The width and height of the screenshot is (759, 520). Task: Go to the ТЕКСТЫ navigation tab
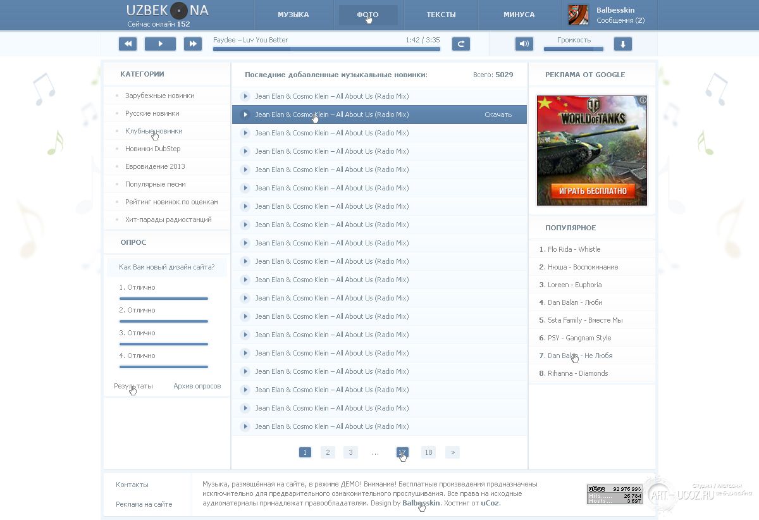tap(441, 15)
